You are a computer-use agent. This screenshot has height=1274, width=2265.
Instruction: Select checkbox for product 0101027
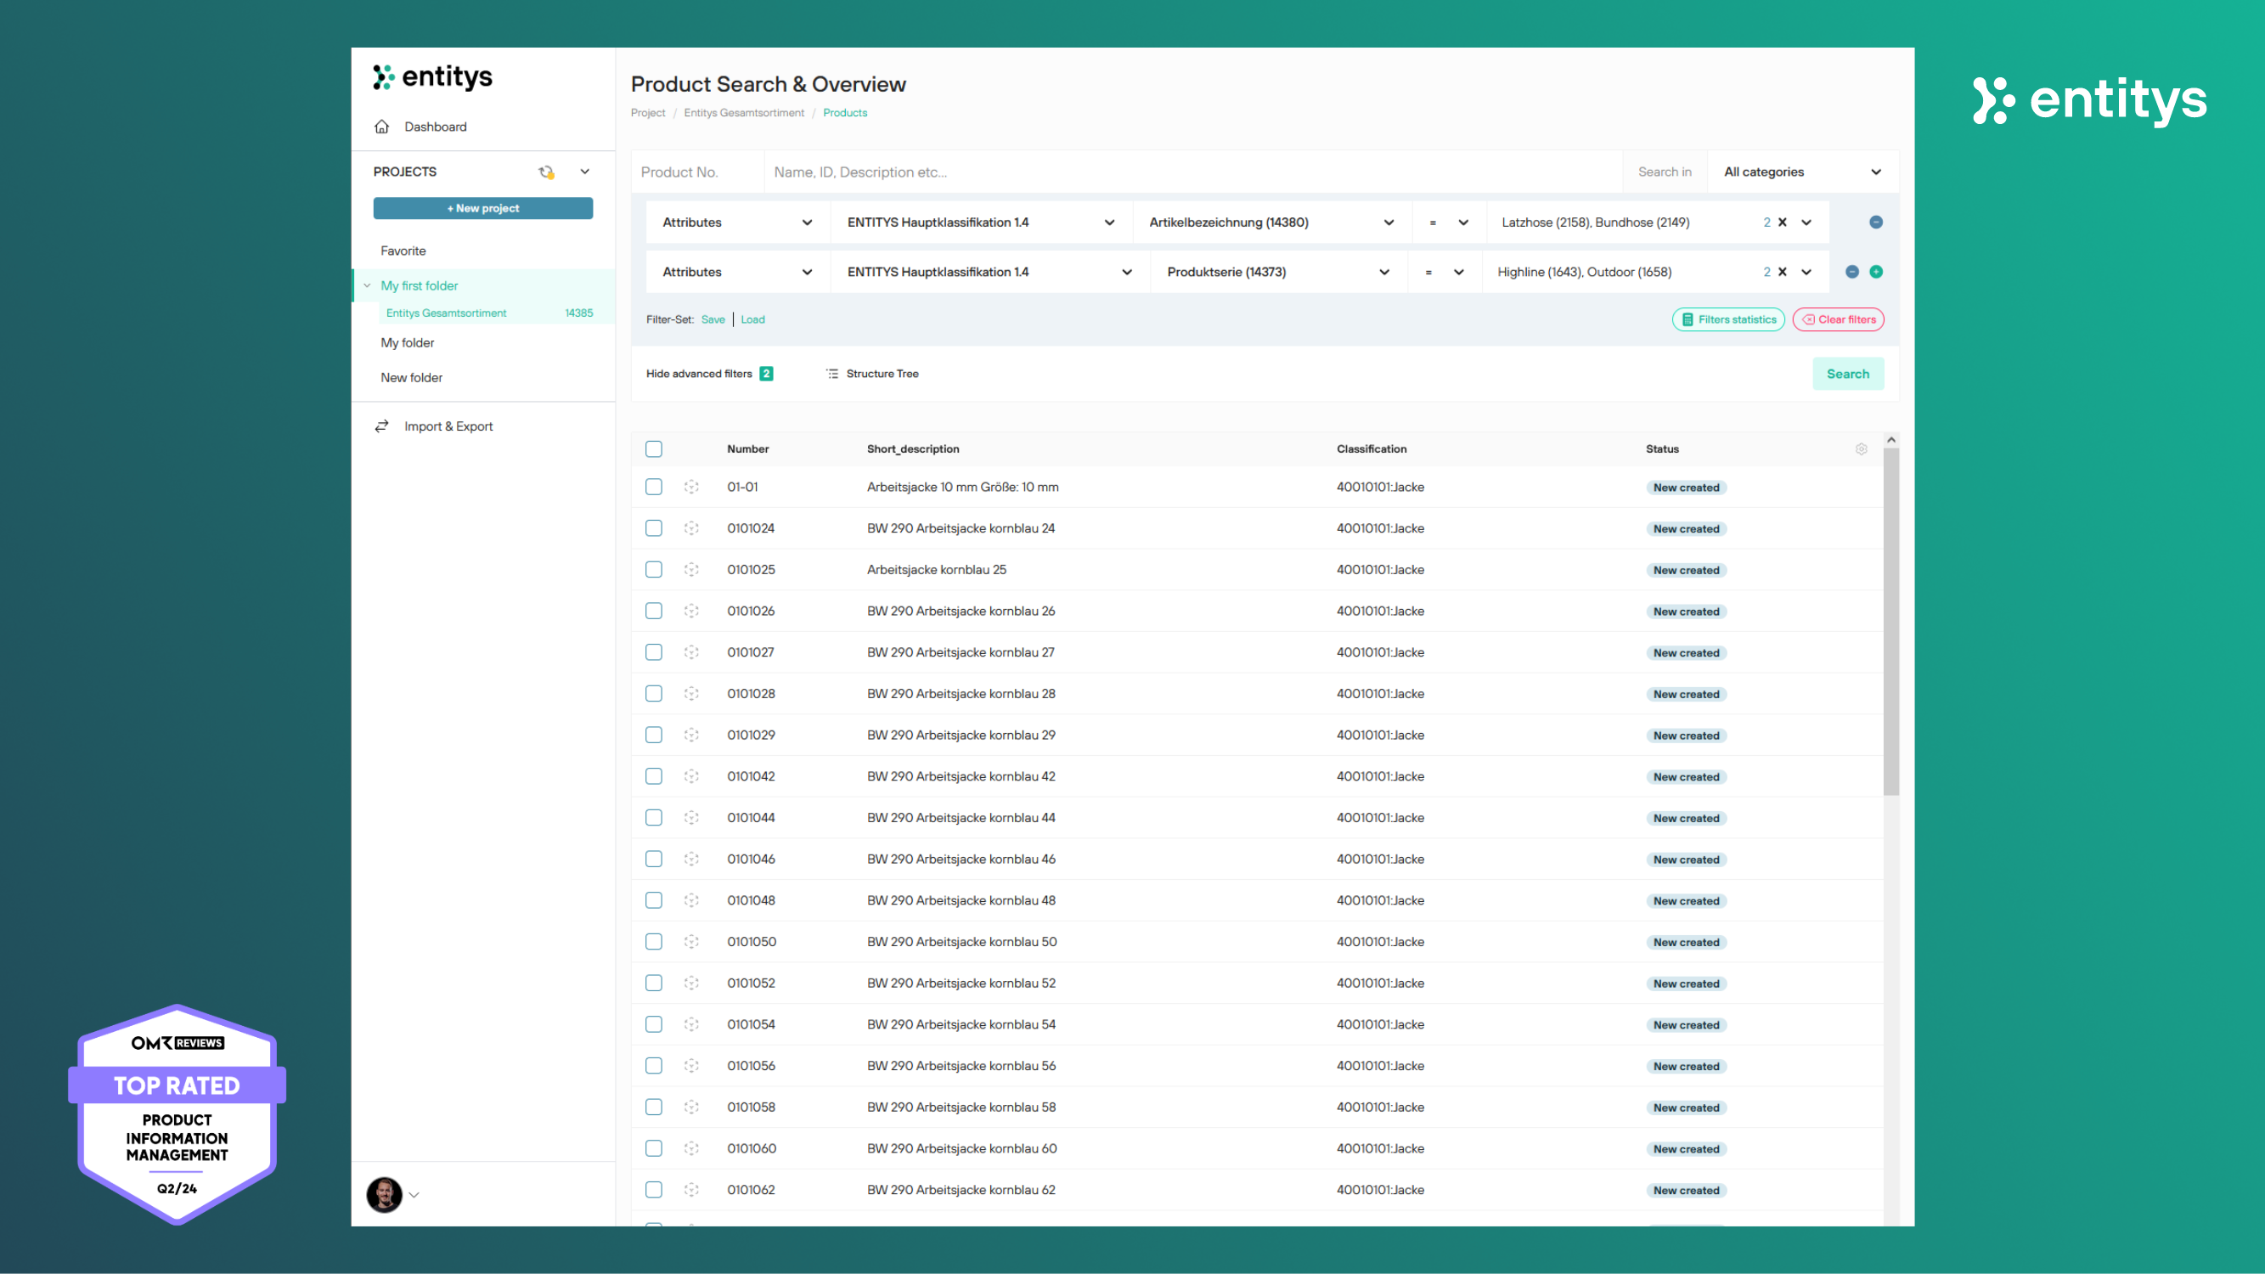point(653,652)
